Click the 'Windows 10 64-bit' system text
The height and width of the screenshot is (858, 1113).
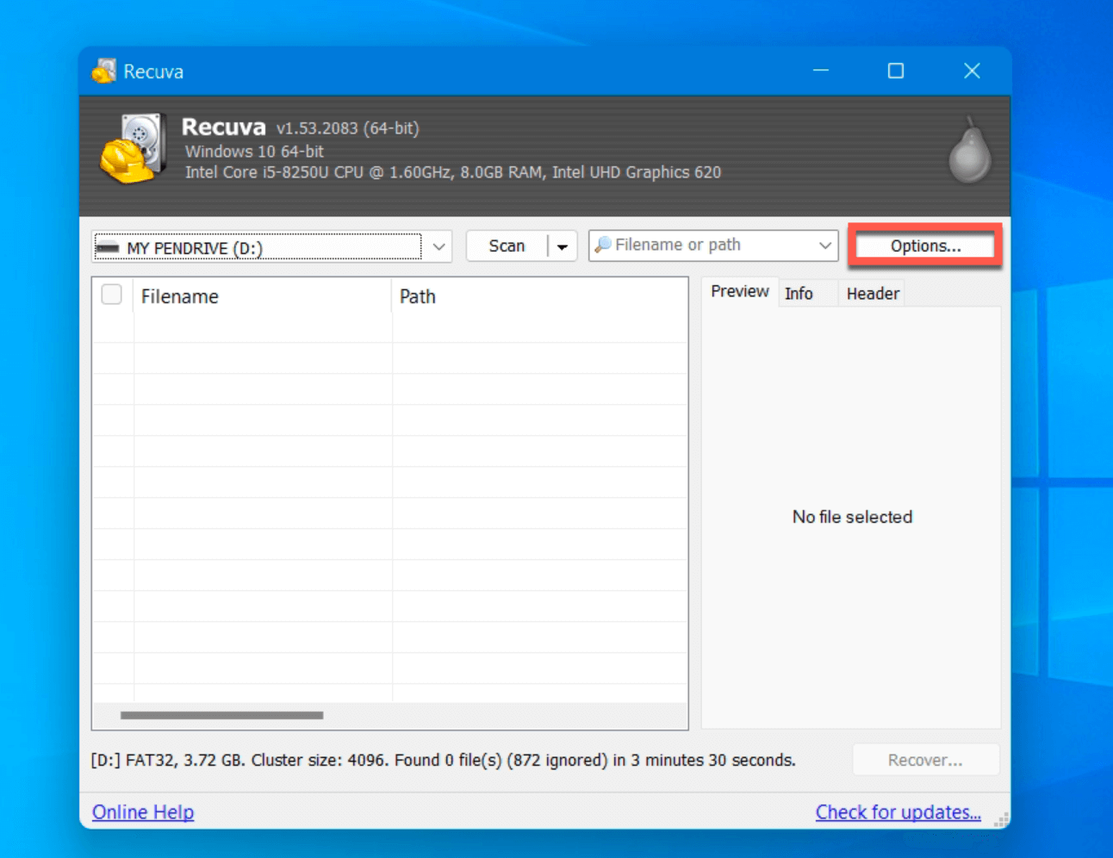(254, 152)
